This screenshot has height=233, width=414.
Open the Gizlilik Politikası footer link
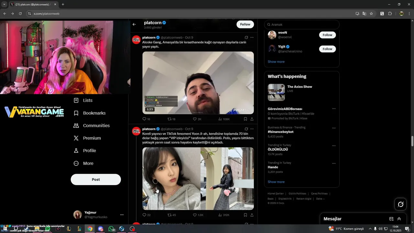pyautogui.click(x=297, y=194)
